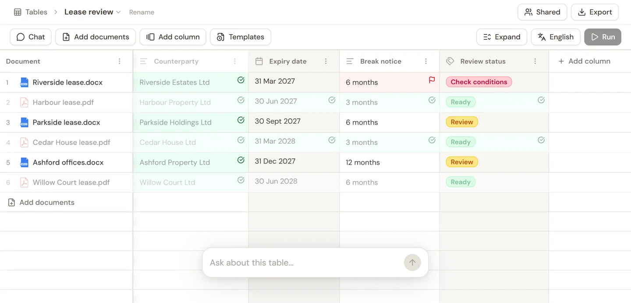This screenshot has height=303, width=631.
Task: Click the text icon in Break notice header
Action: point(350,61)
